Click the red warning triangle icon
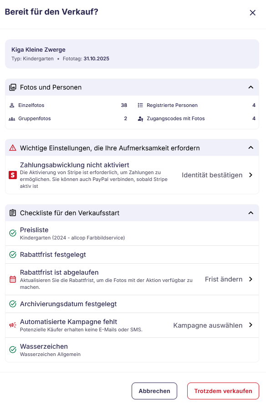The height and width of the screenshot is (404, 266). click(x=12, y=148)
